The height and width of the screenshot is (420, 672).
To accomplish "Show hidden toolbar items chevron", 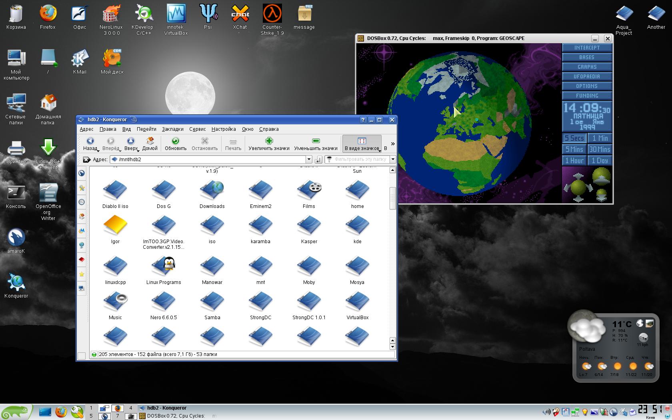I will coord(393,144).
